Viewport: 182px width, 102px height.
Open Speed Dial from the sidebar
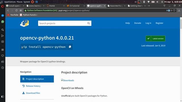click(x=3, y=50)
